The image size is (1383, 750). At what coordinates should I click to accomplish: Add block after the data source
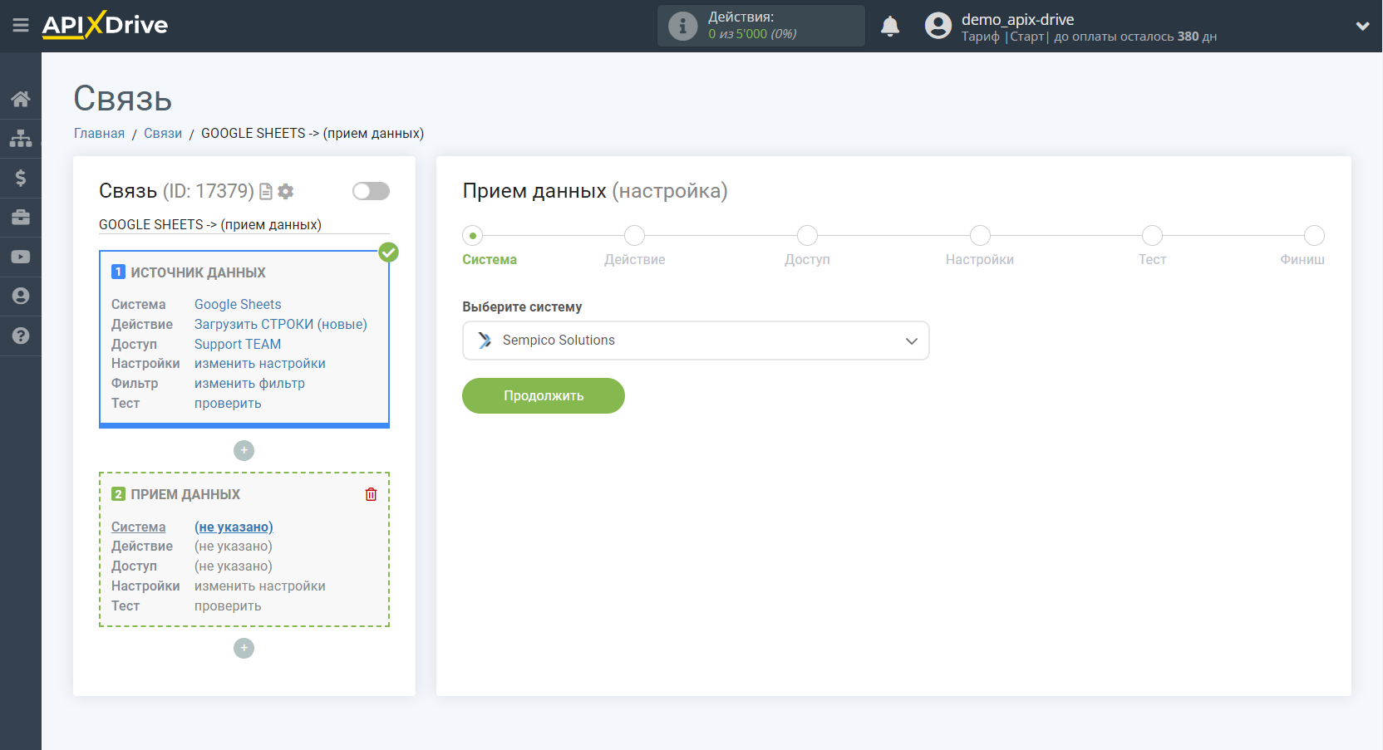244,450
